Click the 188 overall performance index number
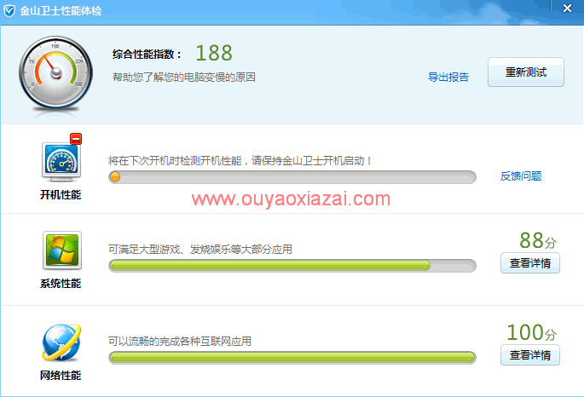The image size is (584, 397). tap(214, 53)
